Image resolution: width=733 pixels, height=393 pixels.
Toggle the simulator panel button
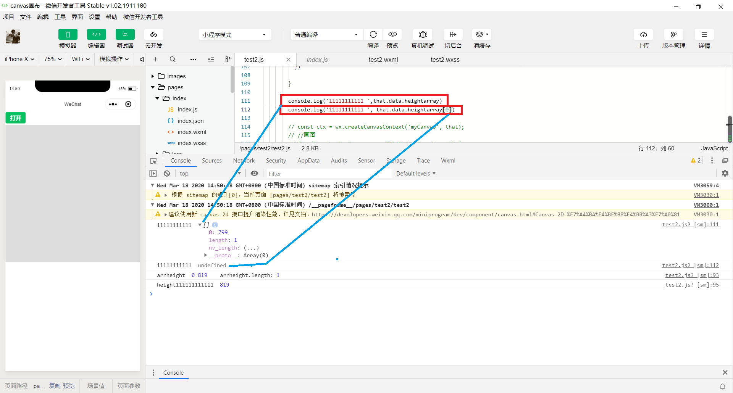[68, 34]
